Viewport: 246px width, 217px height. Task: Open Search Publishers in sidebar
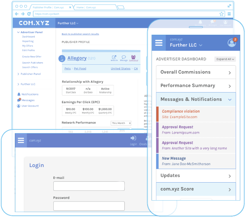32,63
